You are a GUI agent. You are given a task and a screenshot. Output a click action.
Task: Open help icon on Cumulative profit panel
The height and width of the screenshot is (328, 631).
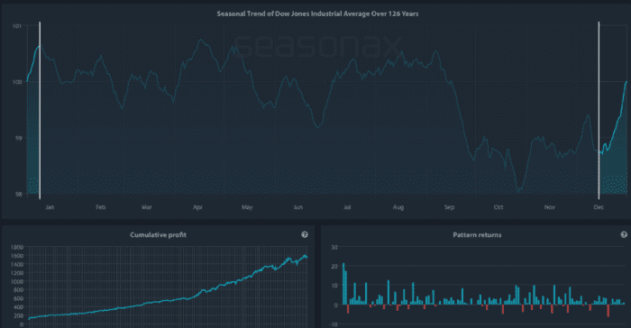305,234
